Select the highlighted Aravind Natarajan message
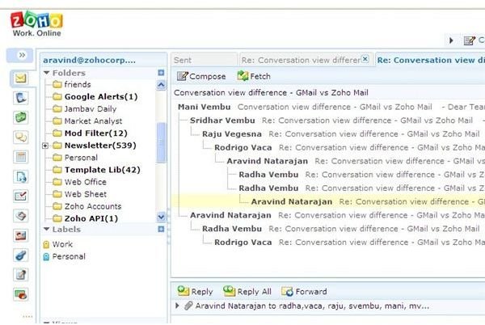Image resolution: width=485 pixels, height=325 pixels. coord(328,202)
